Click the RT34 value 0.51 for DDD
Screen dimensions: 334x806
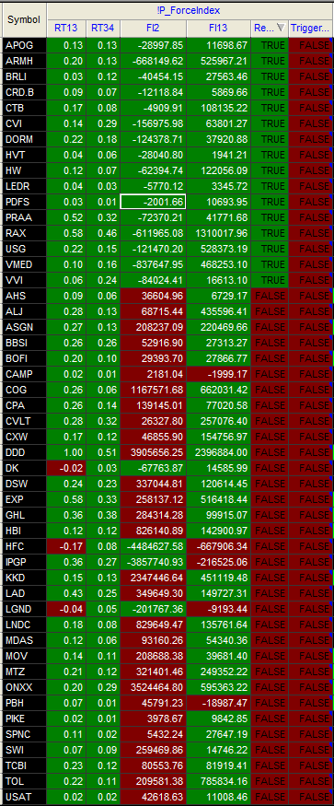pos(103,453)
